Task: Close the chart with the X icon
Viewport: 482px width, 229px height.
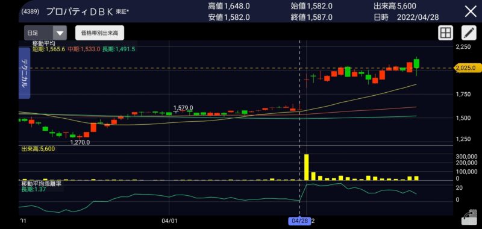Action: [x=471, y=11]
